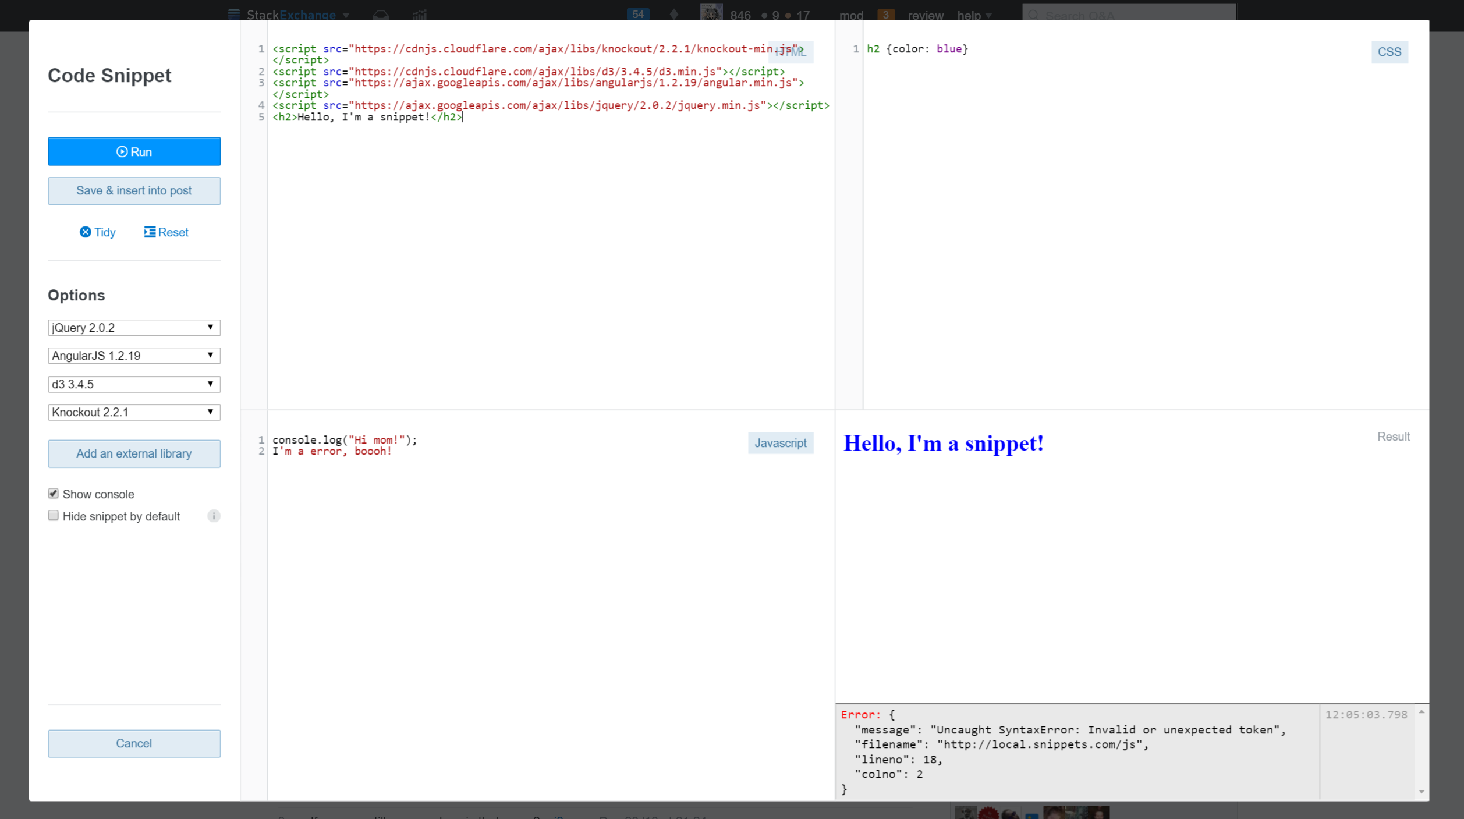The width and height of the screenshot is (1464, 819).
Task: Click the CSS pane label
Action: point(1389,52)
